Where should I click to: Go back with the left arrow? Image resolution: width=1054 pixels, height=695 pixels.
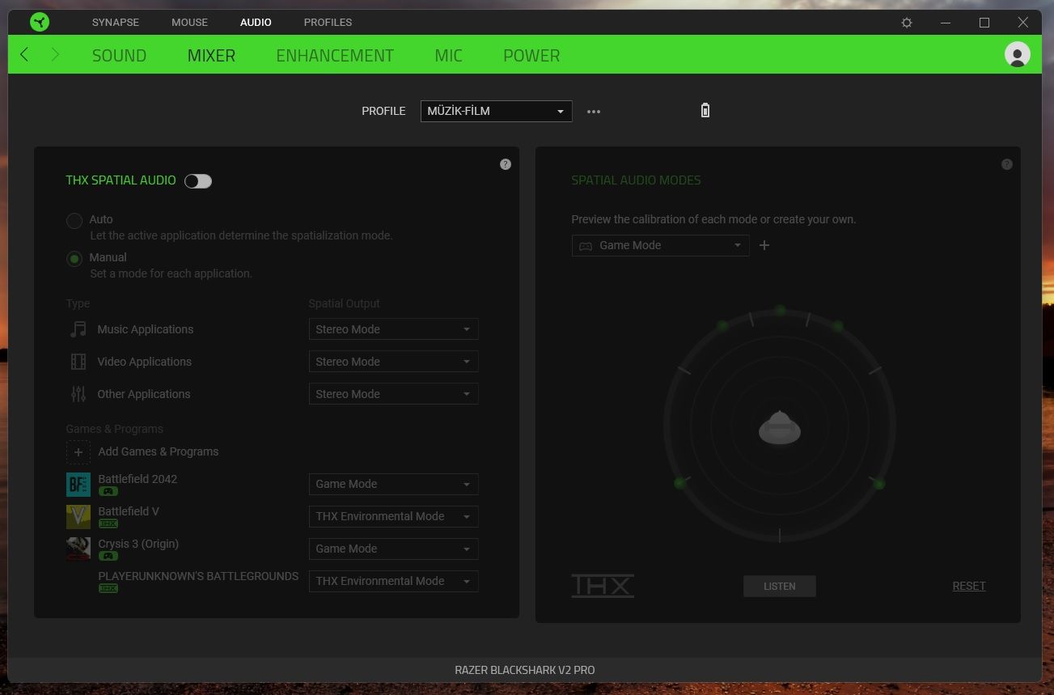(24, 55)
